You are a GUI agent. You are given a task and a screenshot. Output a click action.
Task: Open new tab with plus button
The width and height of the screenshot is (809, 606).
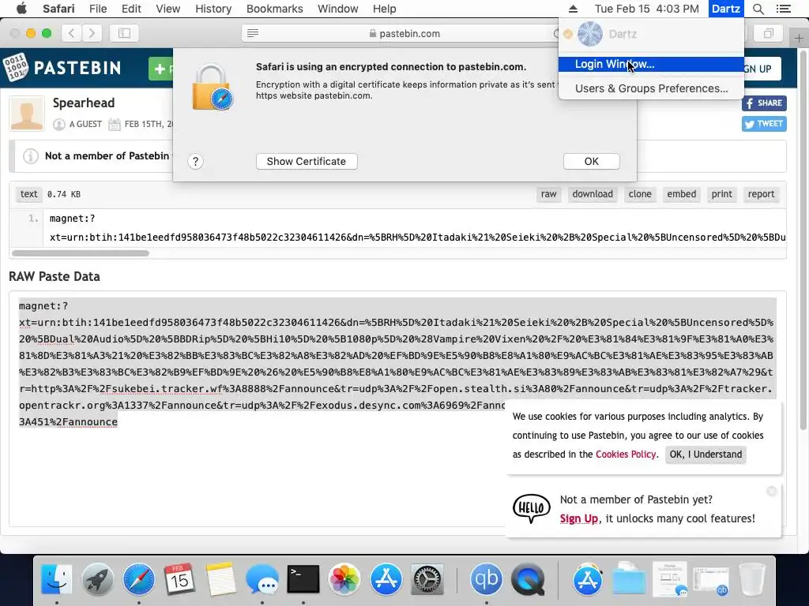point(799,38)
